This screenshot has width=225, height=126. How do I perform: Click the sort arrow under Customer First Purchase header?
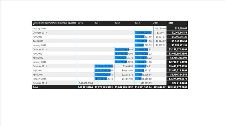[33, 25]
